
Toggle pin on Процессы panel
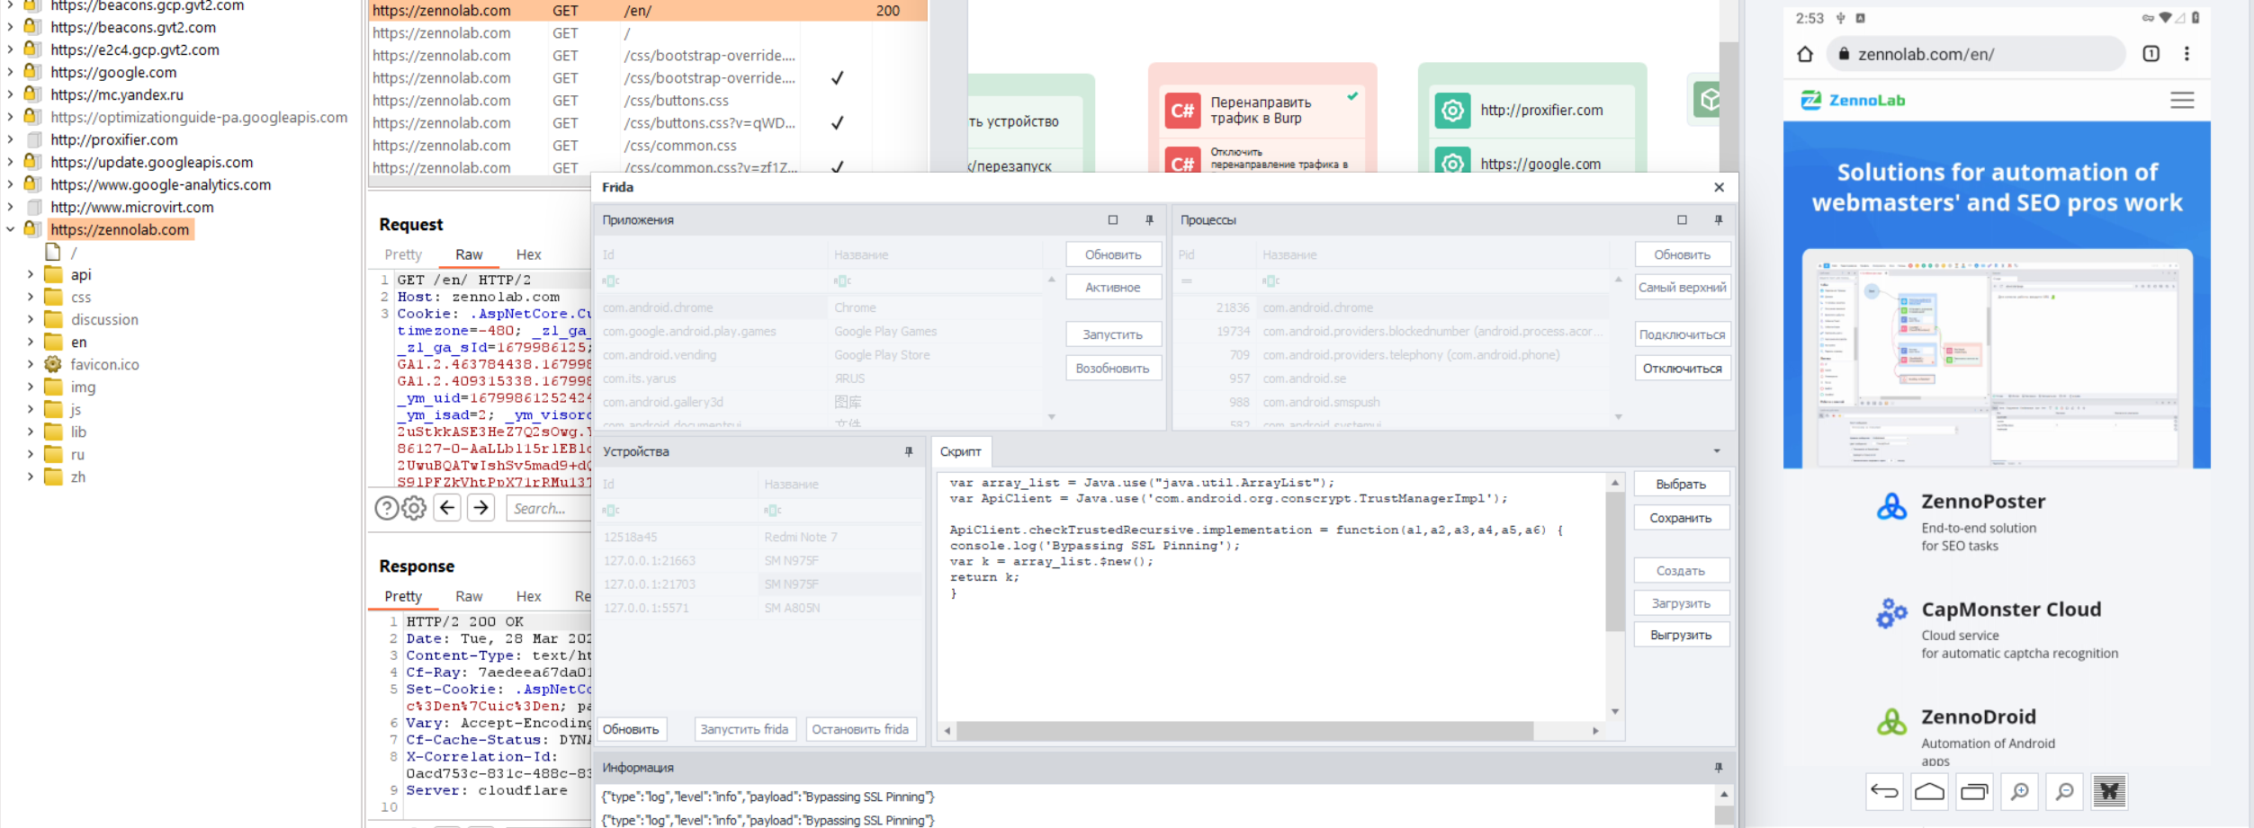1718,220
